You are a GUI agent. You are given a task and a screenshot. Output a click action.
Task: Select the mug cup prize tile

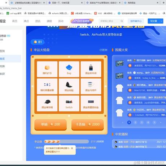click(91, 86)
